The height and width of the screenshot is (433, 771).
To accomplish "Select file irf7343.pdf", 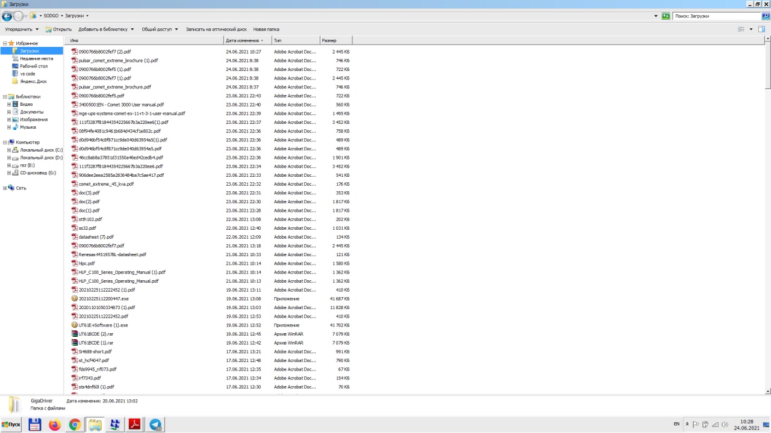I will coord(90,378).
